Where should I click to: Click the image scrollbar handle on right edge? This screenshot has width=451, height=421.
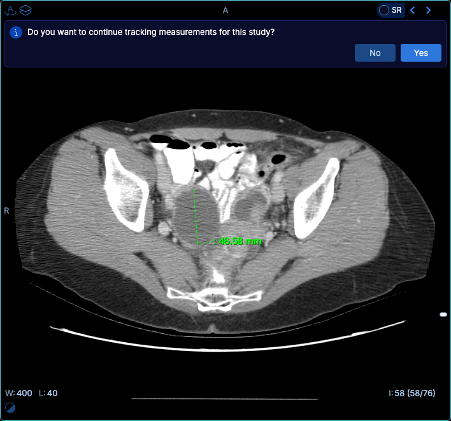coord(443,314)
